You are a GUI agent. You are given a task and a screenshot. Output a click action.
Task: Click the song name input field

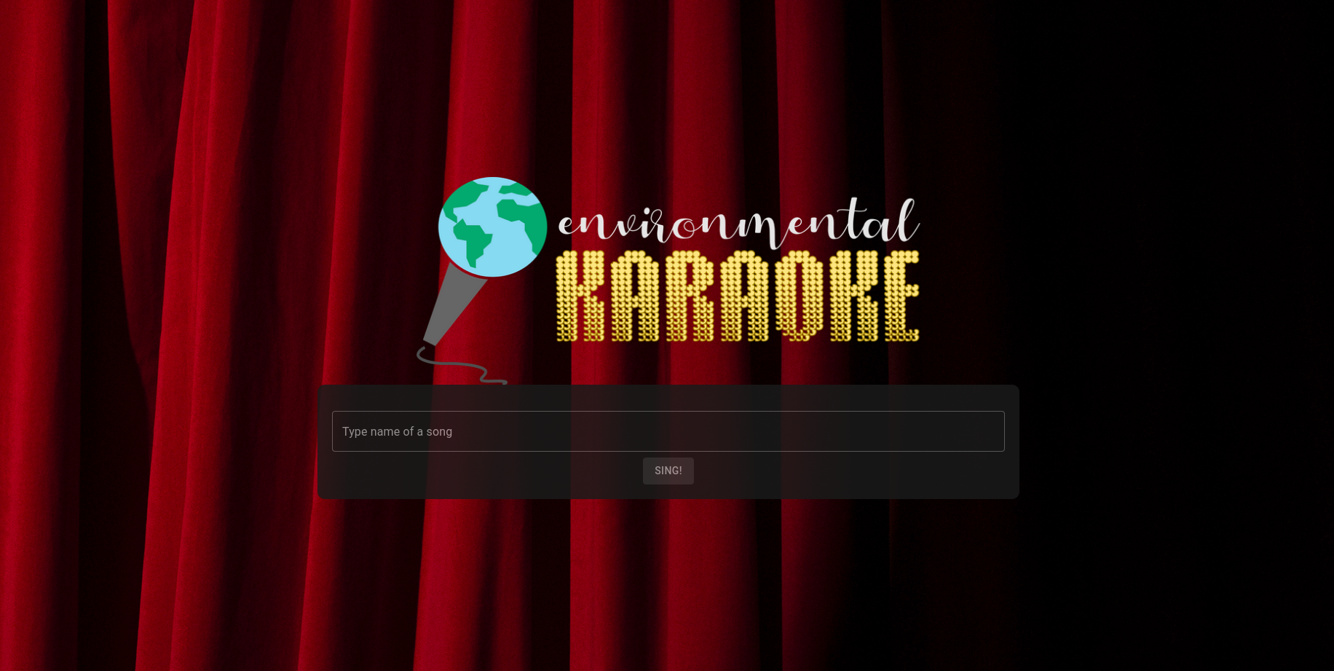[x=668, y=431]
